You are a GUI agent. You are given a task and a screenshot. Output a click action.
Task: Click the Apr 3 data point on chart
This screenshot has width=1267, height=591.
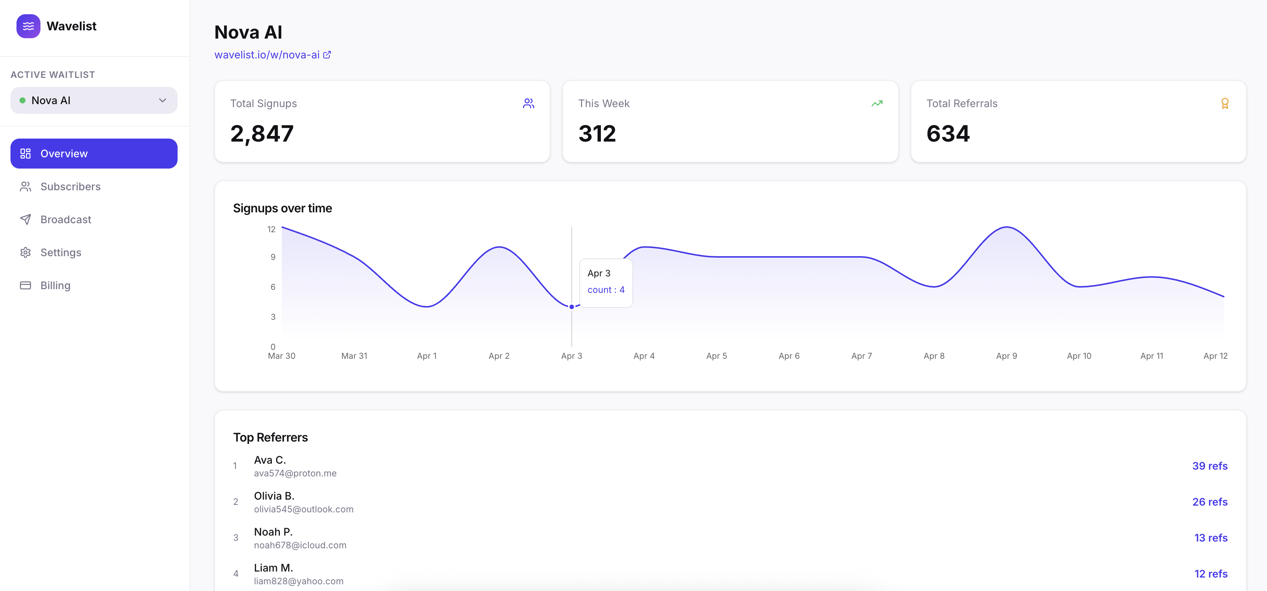(x=572, y=307)
